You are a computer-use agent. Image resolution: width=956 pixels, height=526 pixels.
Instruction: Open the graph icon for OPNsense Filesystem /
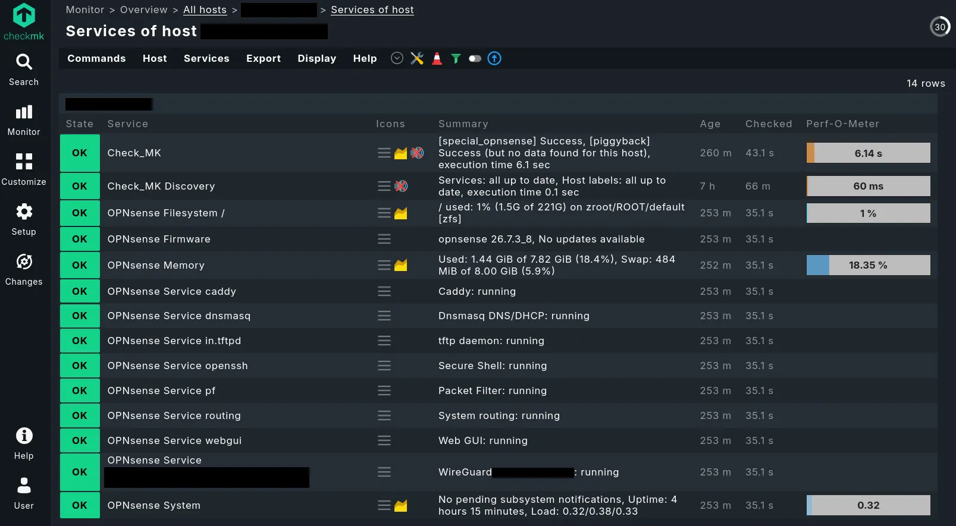[401, 213]
